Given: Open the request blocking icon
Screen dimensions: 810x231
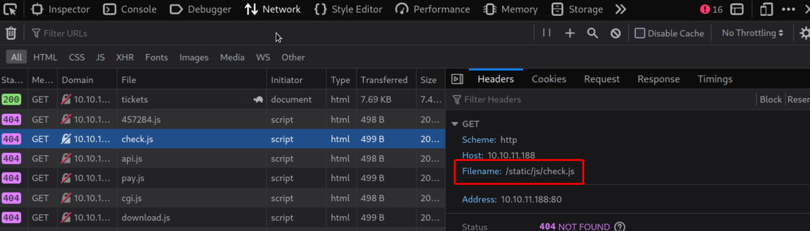Looking at the screenshot, I should (615, 34).
